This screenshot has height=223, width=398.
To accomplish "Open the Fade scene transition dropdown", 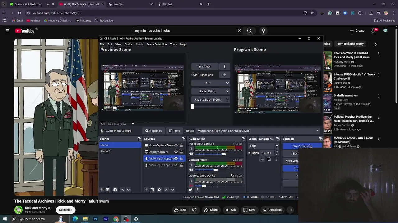I will point(264,146).
